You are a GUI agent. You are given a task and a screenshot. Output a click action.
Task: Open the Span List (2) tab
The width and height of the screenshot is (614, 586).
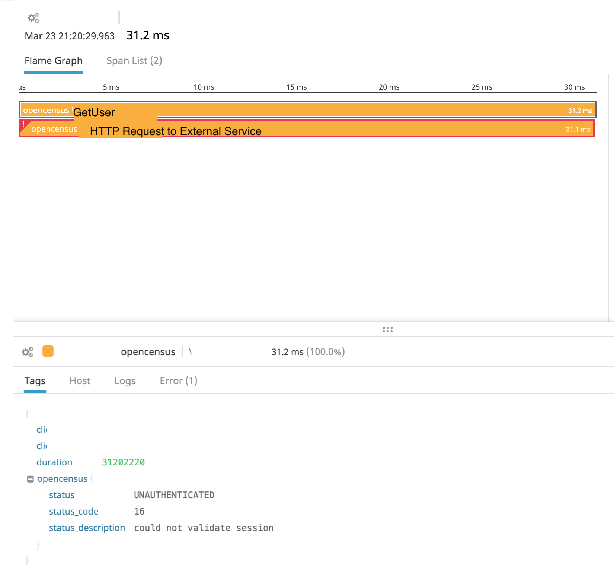pos(134,61)
